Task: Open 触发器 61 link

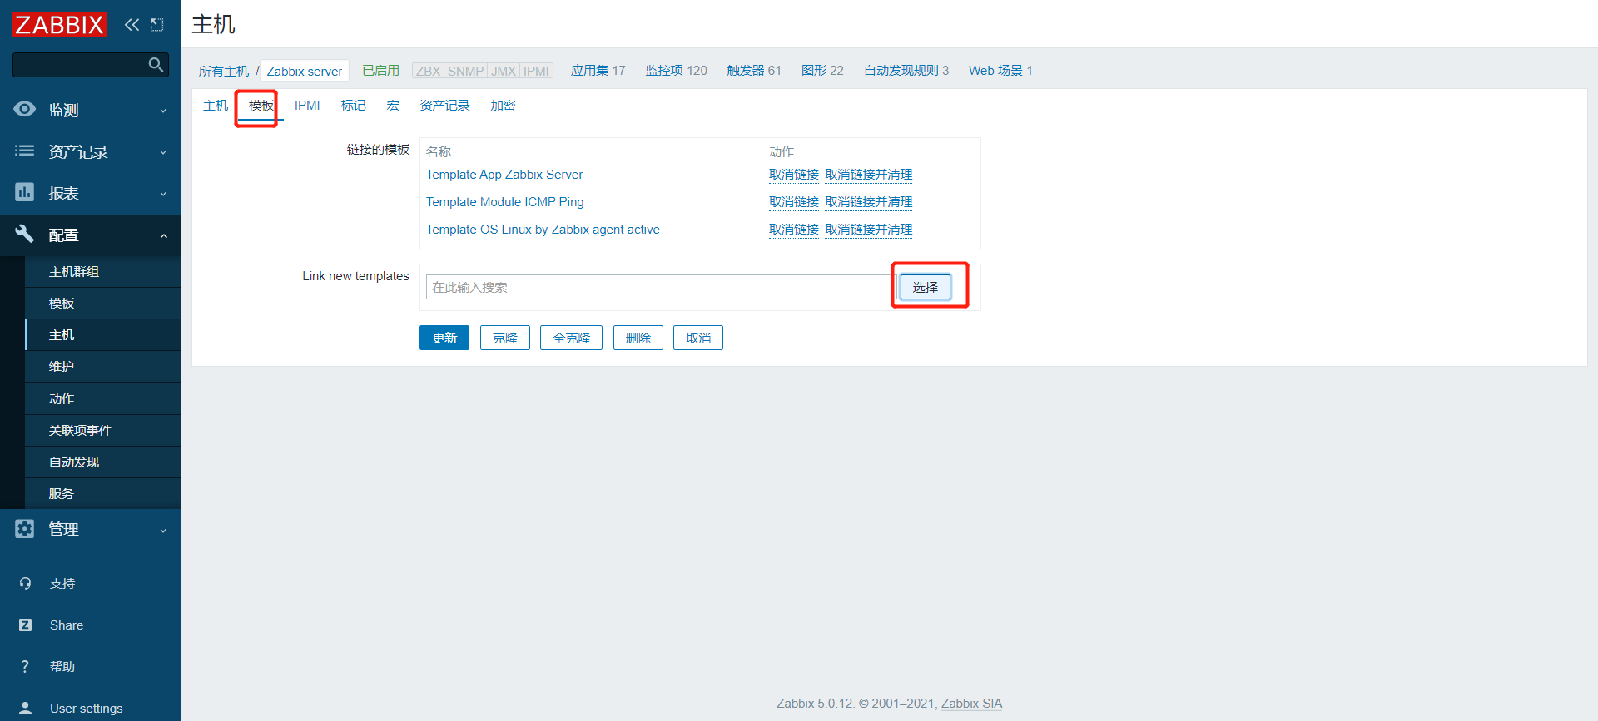Action: click(754, 71)
